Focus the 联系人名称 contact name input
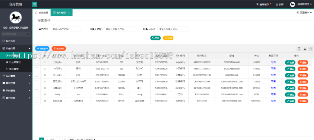Screen dimensions: 314x140 point(120,29)
